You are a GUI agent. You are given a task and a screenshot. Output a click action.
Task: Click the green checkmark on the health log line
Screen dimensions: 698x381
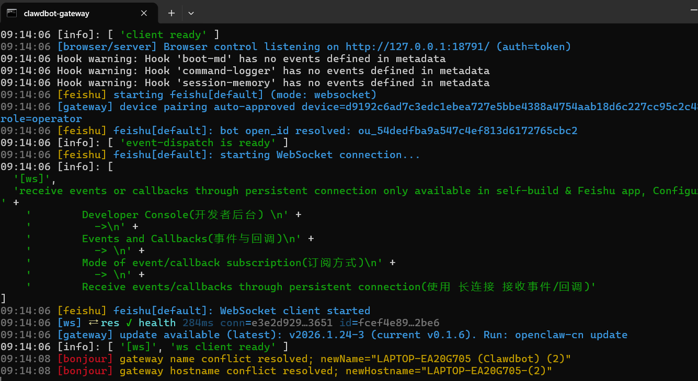pos(129,323)
